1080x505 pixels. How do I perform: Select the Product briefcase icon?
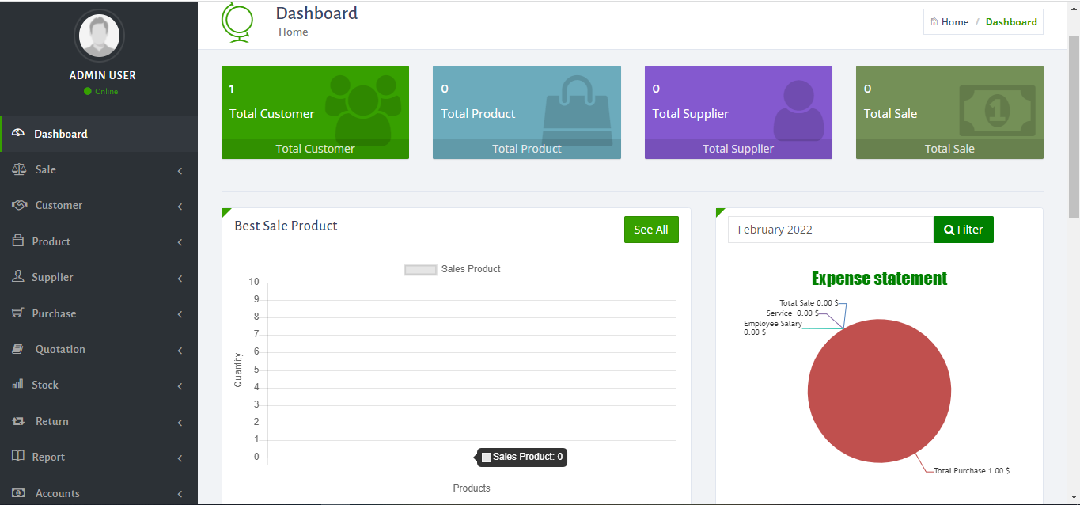(x=19, y=241)
